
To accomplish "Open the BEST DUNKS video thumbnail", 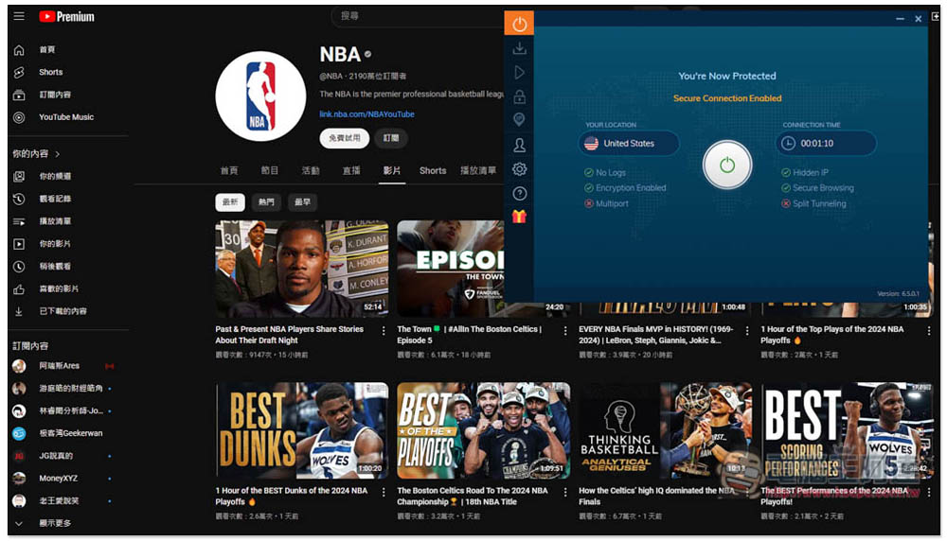I will [302, 430].
